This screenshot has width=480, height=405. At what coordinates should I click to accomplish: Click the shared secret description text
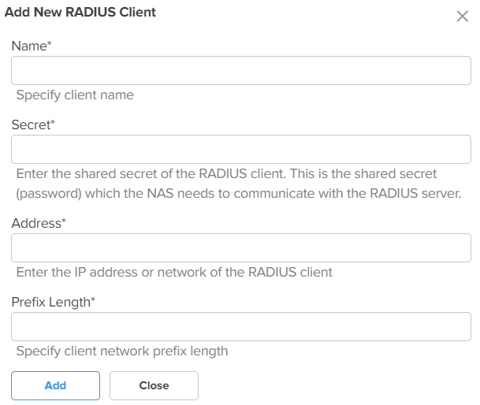(239, 184)
